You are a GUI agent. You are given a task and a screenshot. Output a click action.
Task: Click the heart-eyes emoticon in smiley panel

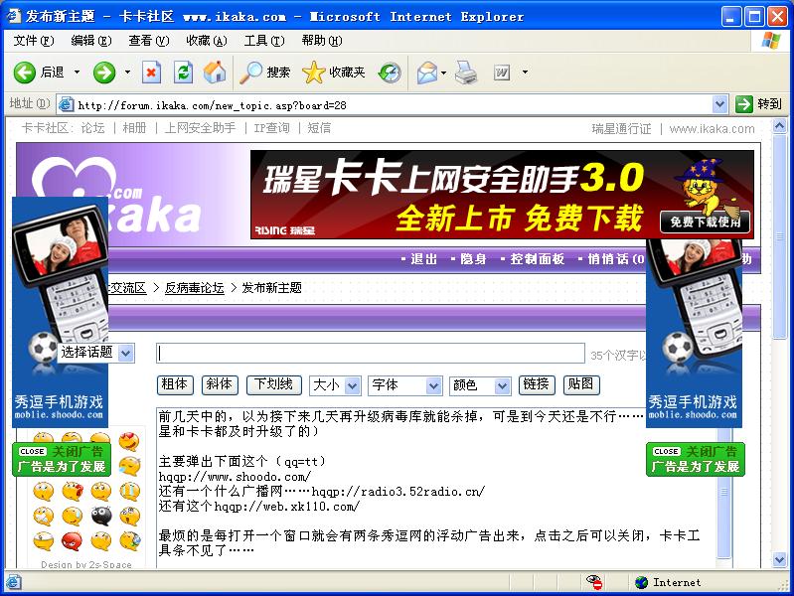(129, 442)
